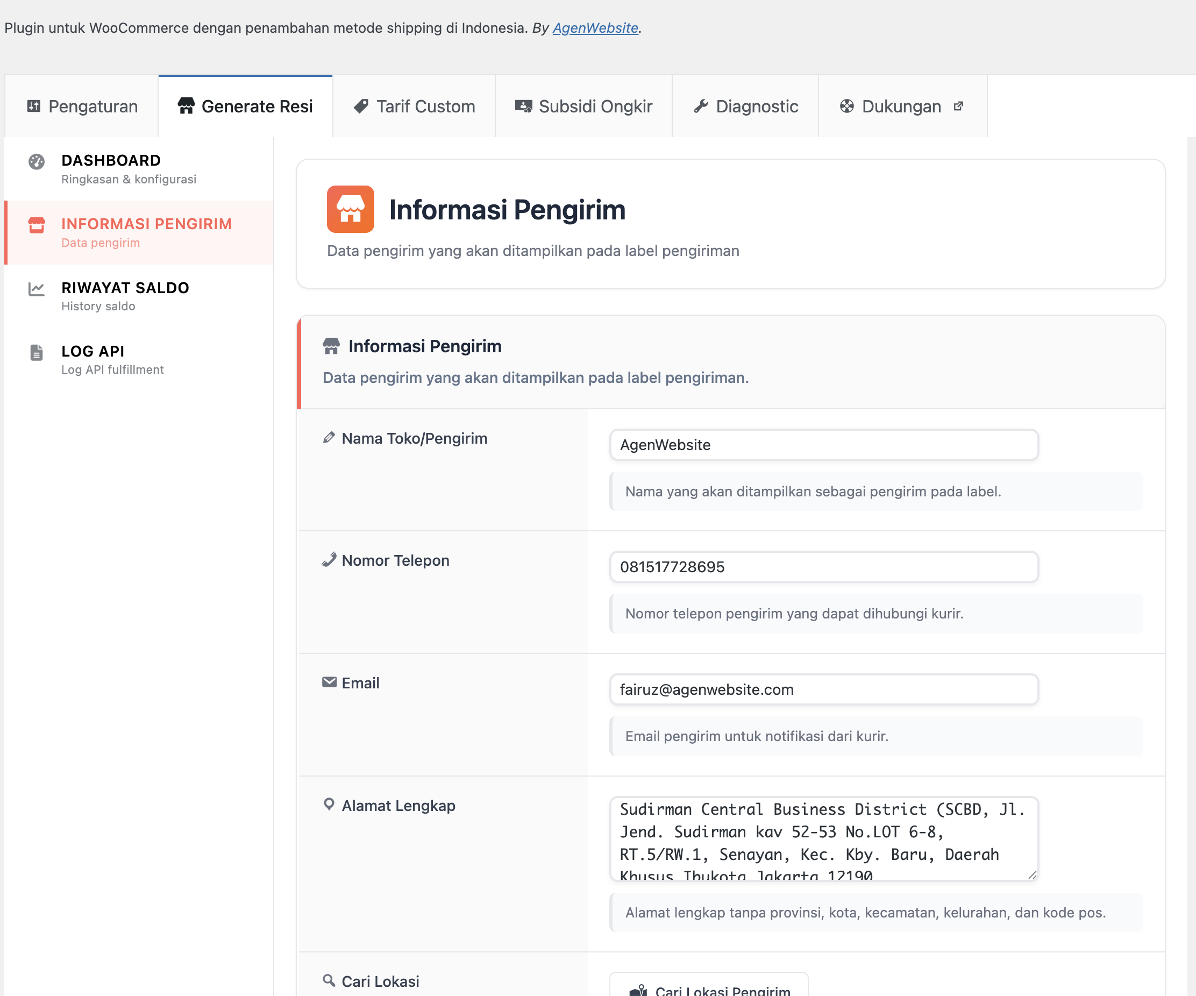Open the AgenWebsite link in description
The width and height of the screenshot is (1196, 996).
click(x=595, y=28)
